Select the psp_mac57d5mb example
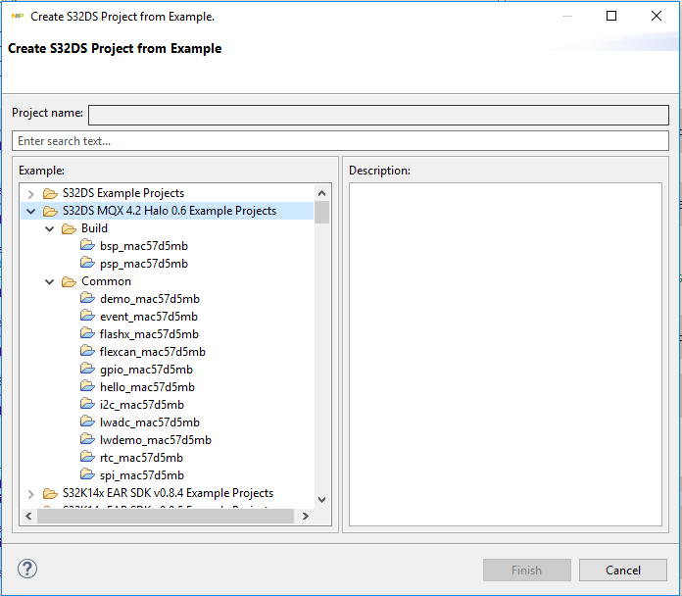 [x=143, y=264]
